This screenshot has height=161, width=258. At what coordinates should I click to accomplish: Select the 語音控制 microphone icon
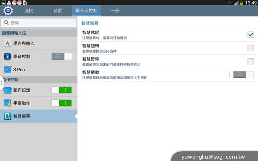7,56
